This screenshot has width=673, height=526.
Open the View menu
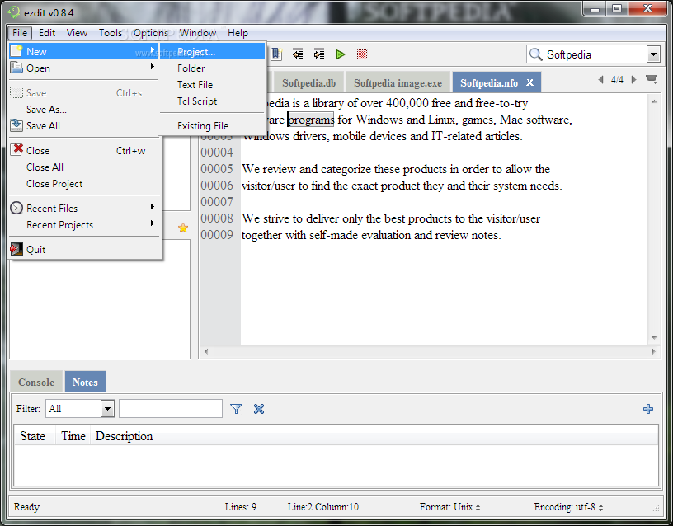(77, 33)
